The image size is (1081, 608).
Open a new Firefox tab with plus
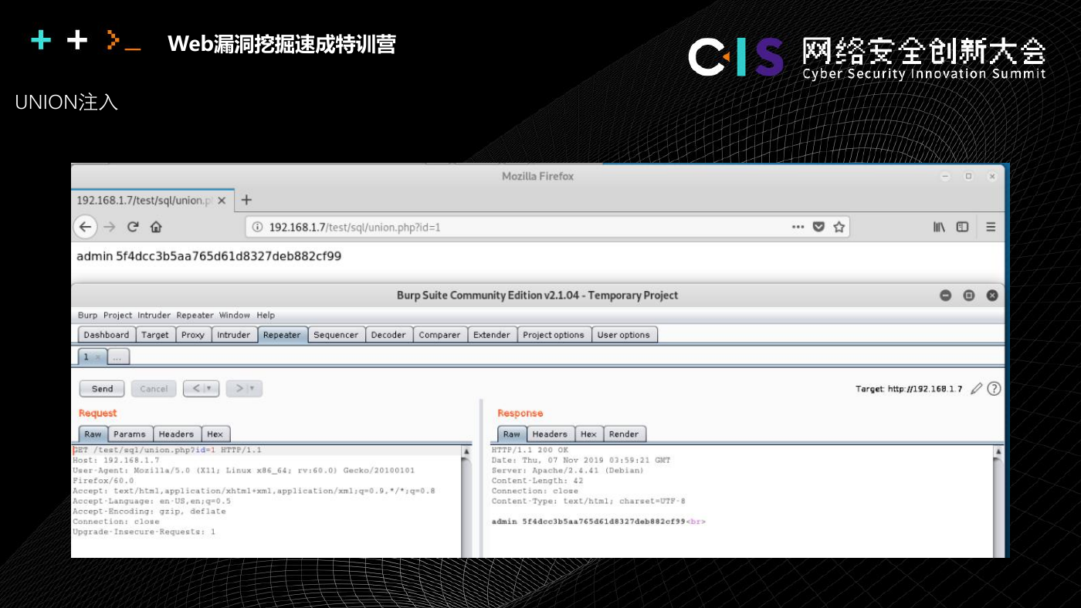pyautogui.click(x=246, y=200)
